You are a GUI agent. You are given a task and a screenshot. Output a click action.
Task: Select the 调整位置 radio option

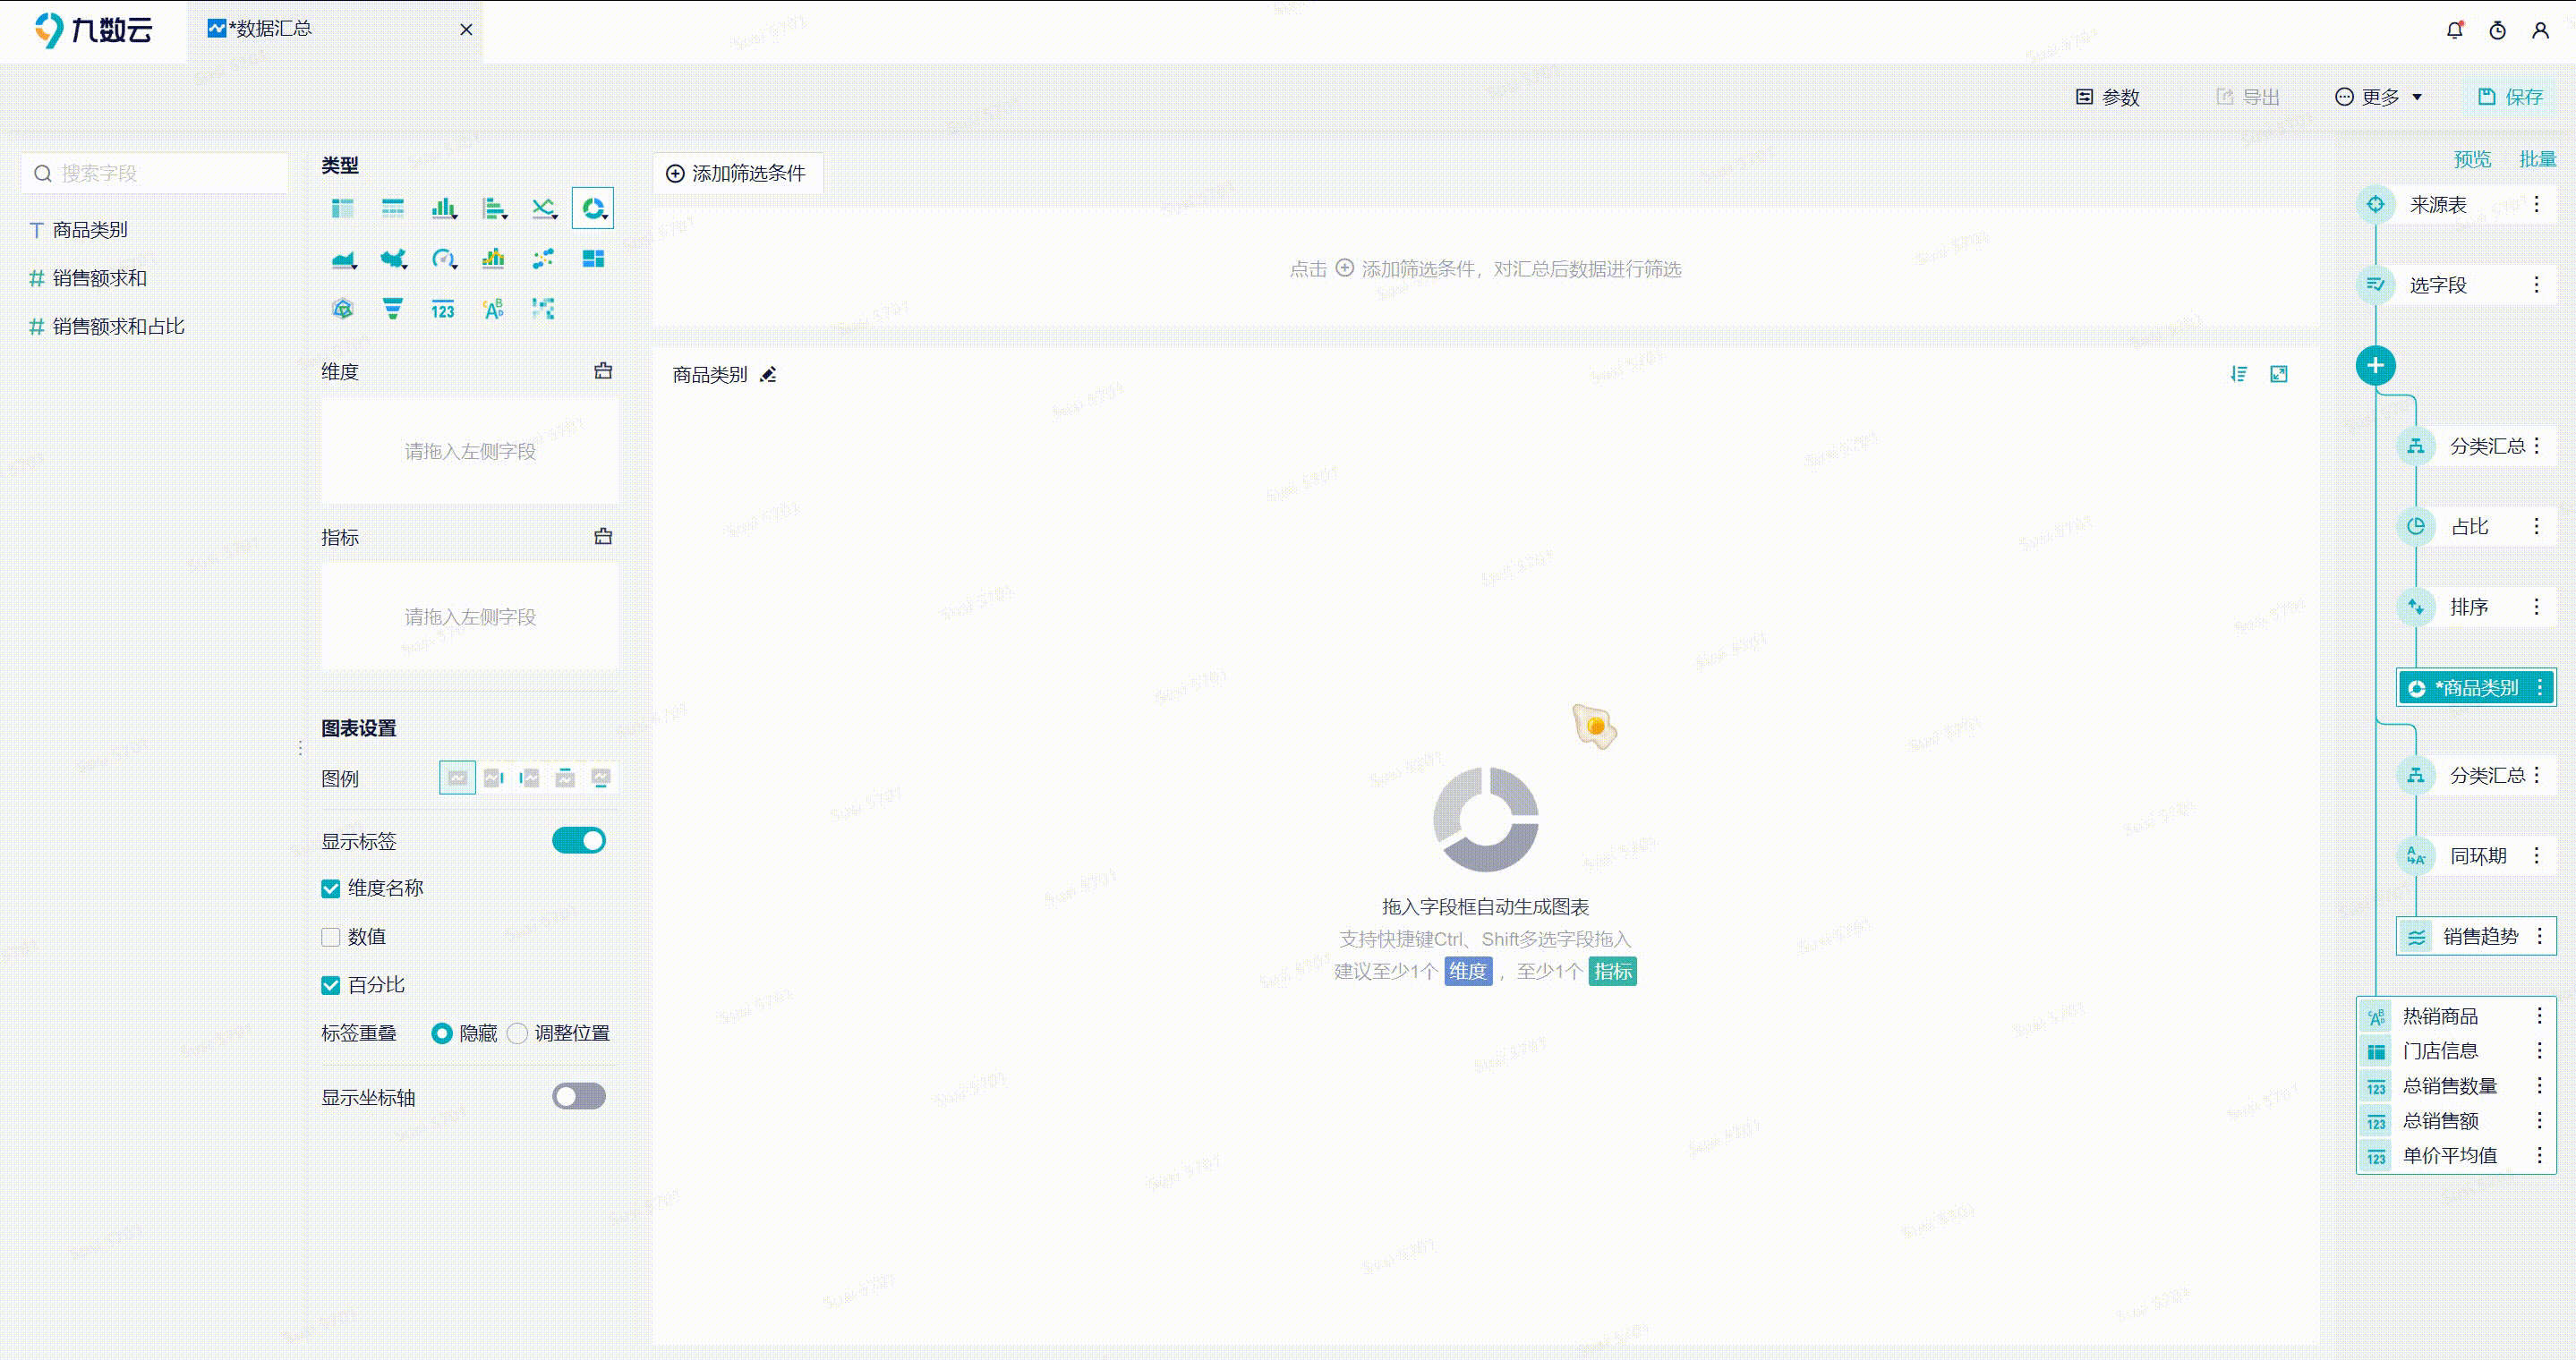(x=517, y=1033)
